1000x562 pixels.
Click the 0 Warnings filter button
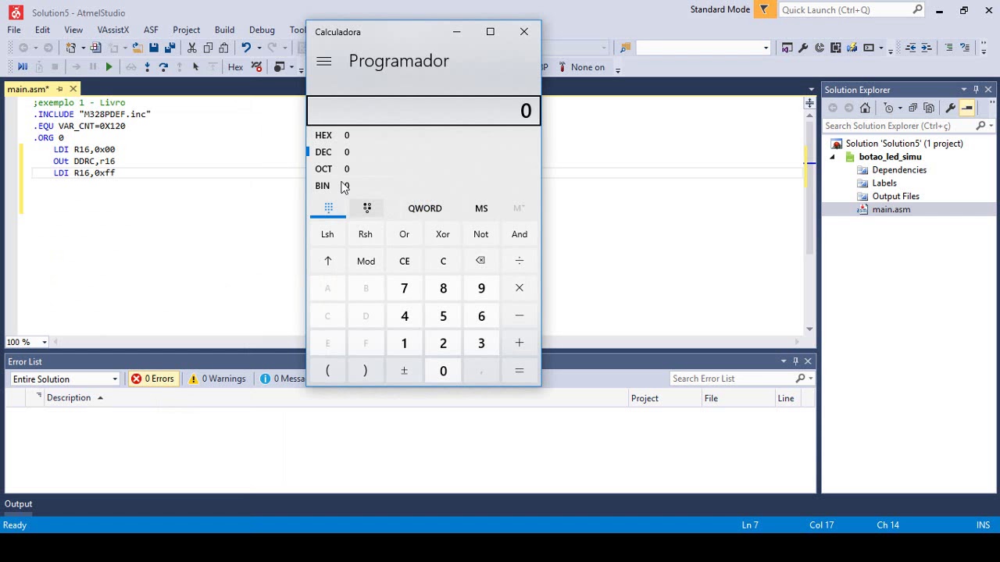click(x=216, y=379)
